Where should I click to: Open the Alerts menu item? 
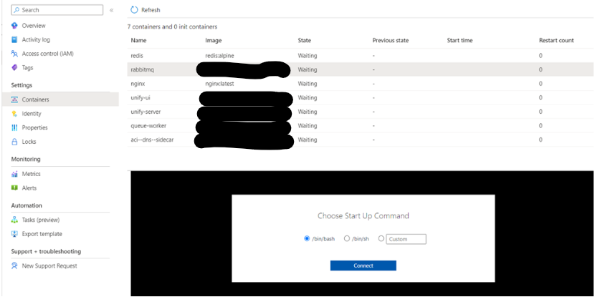(x=29, y=188)
